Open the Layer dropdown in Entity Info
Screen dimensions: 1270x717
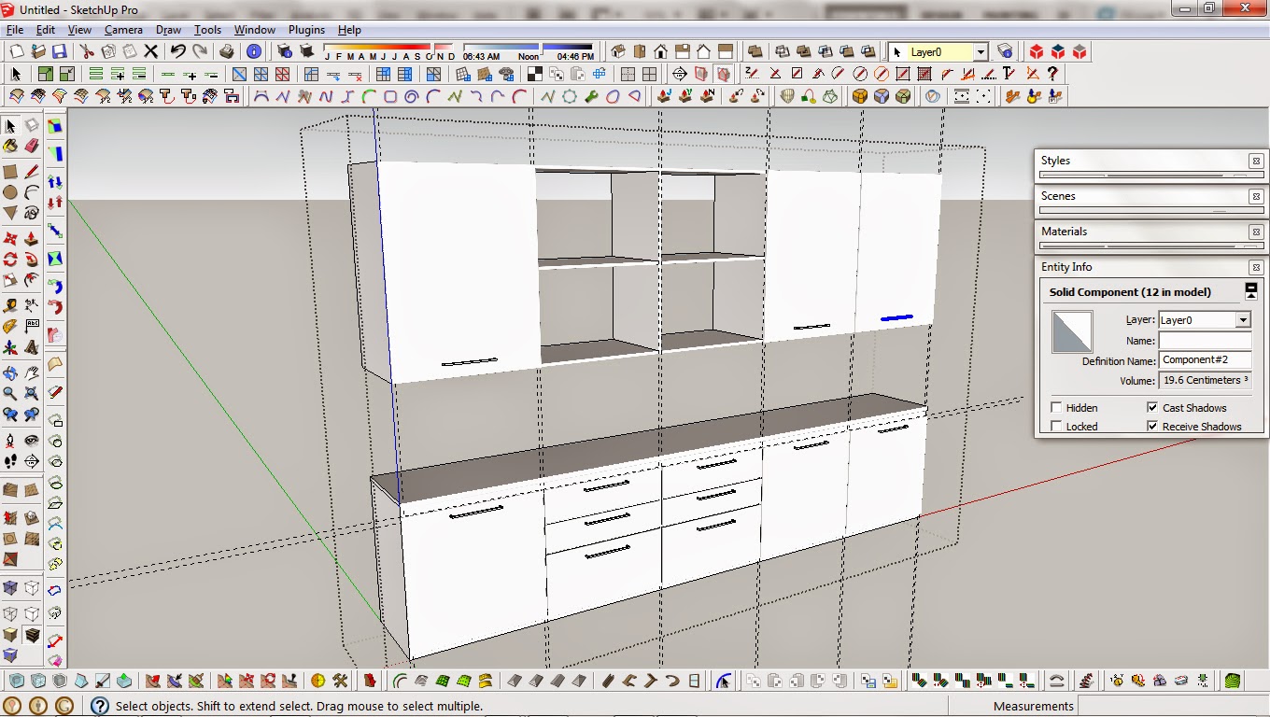pos(1243,320)
